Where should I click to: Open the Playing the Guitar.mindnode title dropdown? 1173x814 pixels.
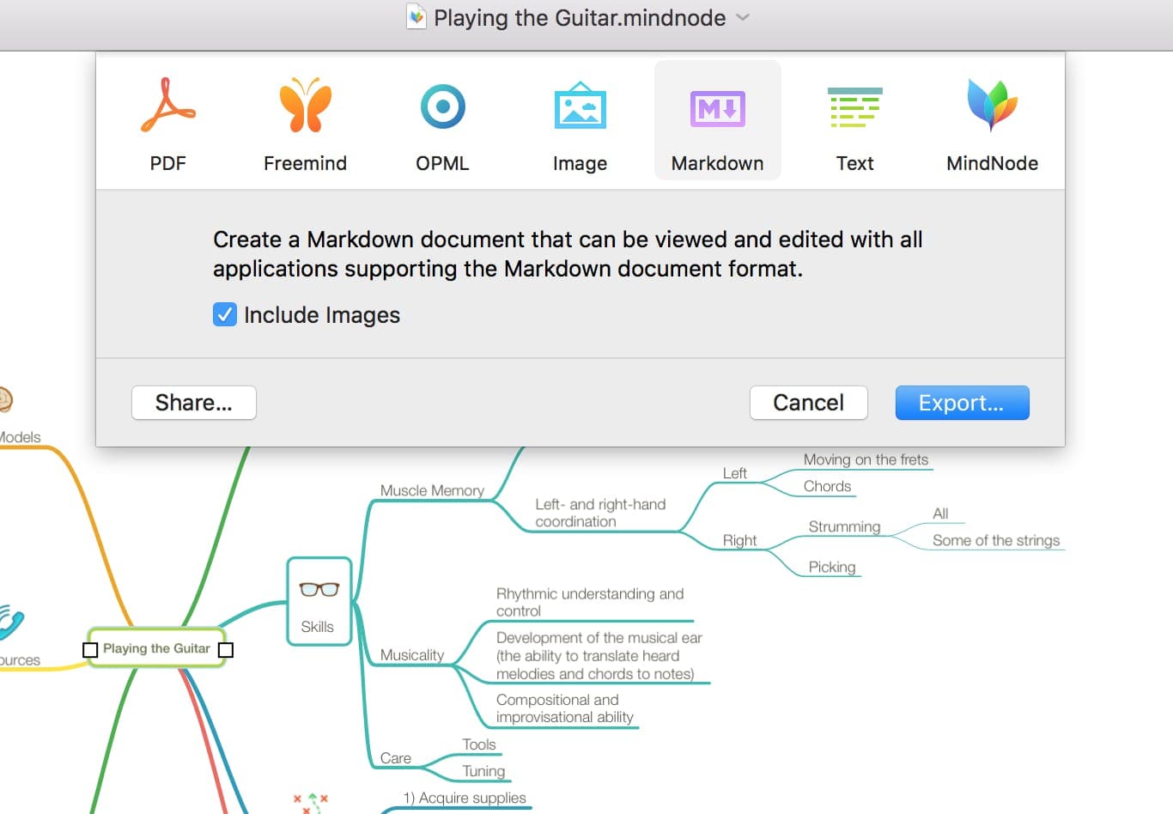click(742, 17)
